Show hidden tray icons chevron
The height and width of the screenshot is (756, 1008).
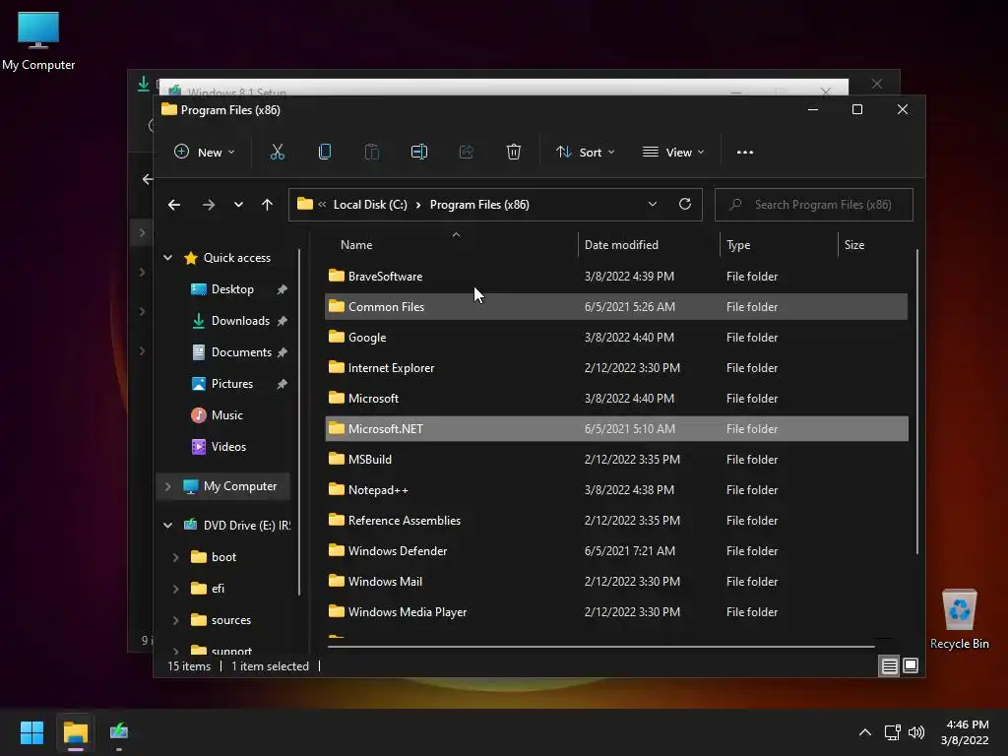click(x=865, y=732)
